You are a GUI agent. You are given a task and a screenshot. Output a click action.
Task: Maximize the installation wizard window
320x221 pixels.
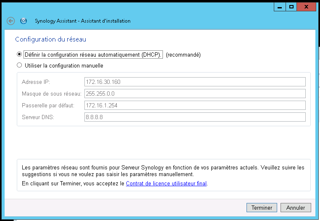[x=291, y=7]
